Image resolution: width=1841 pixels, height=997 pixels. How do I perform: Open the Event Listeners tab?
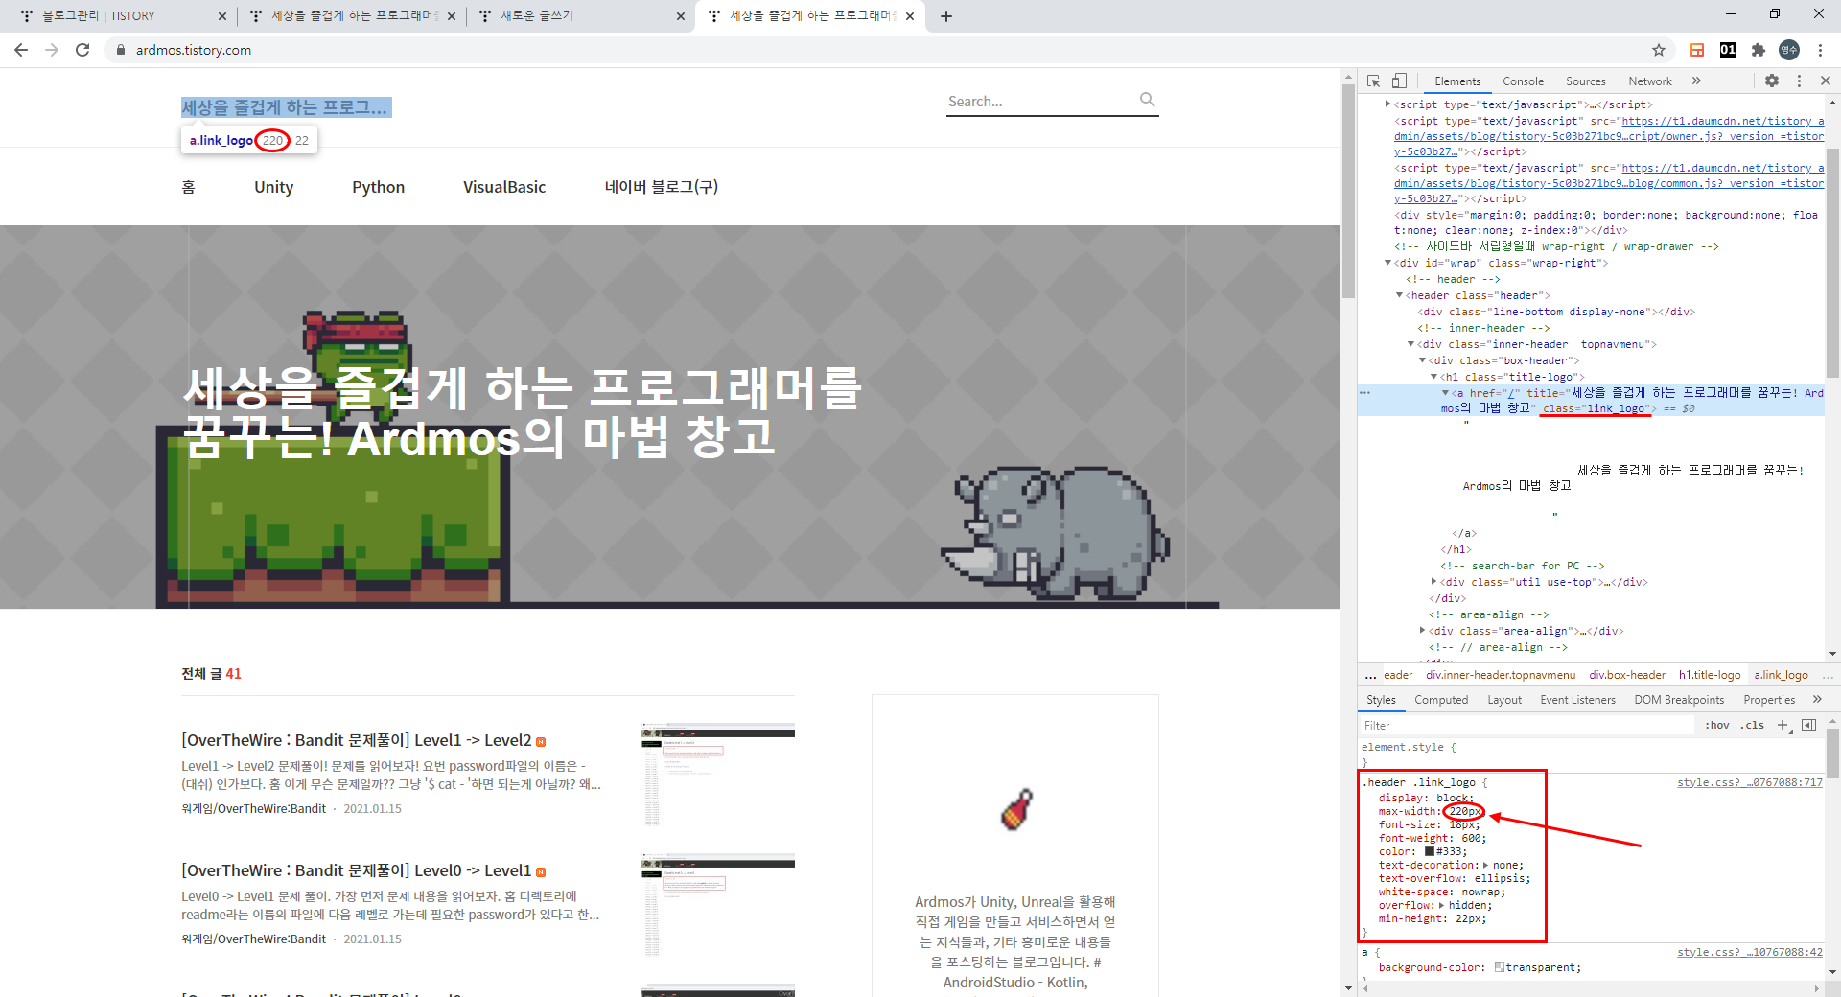(x=1577, y=700)
